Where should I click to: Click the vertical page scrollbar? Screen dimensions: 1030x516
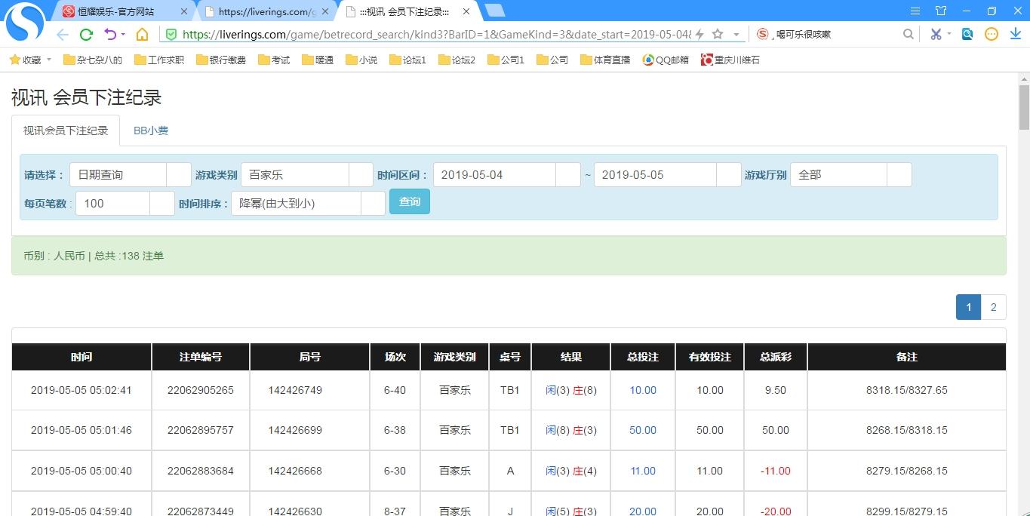point(1024,106)
